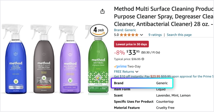Screen dimensions: 214x112
Task: Click the Scent Lavender, Mint, Lemon row
Action: (152, 96)
